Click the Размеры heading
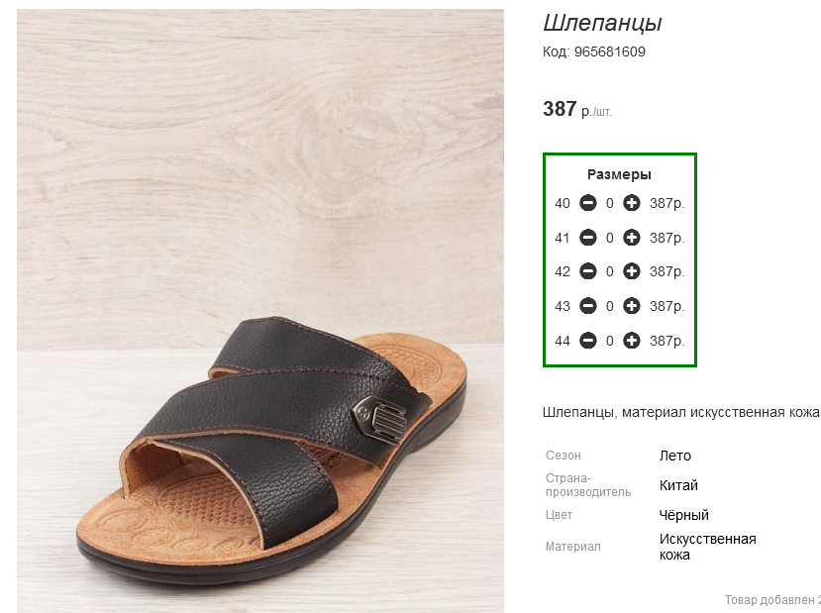This screenshot has width=821, height=613. click(x=619, y=174)
